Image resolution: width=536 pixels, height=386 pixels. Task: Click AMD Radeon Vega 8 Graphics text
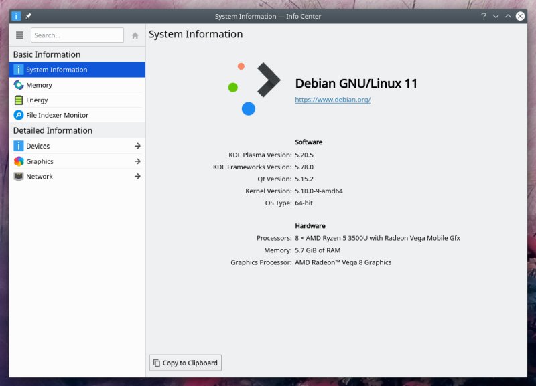point(343,262)
